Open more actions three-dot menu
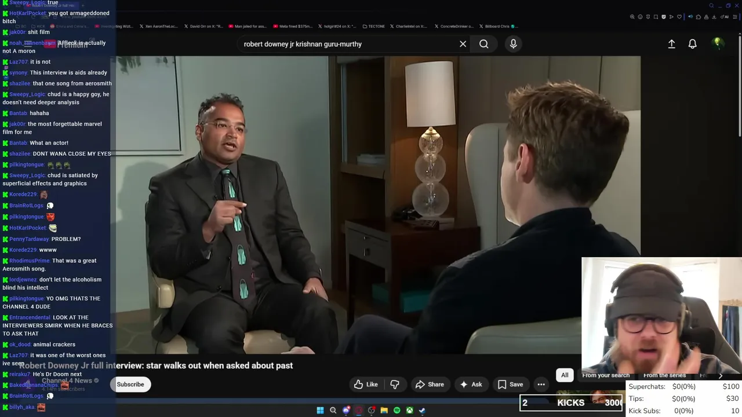 (541, 385)
